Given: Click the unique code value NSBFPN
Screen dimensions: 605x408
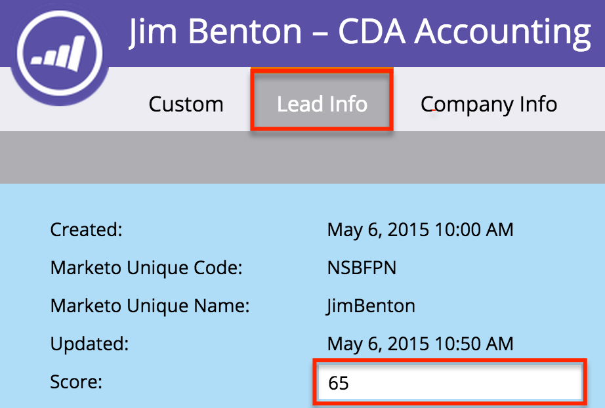Looking at the screenshot, I should [363, 268].
